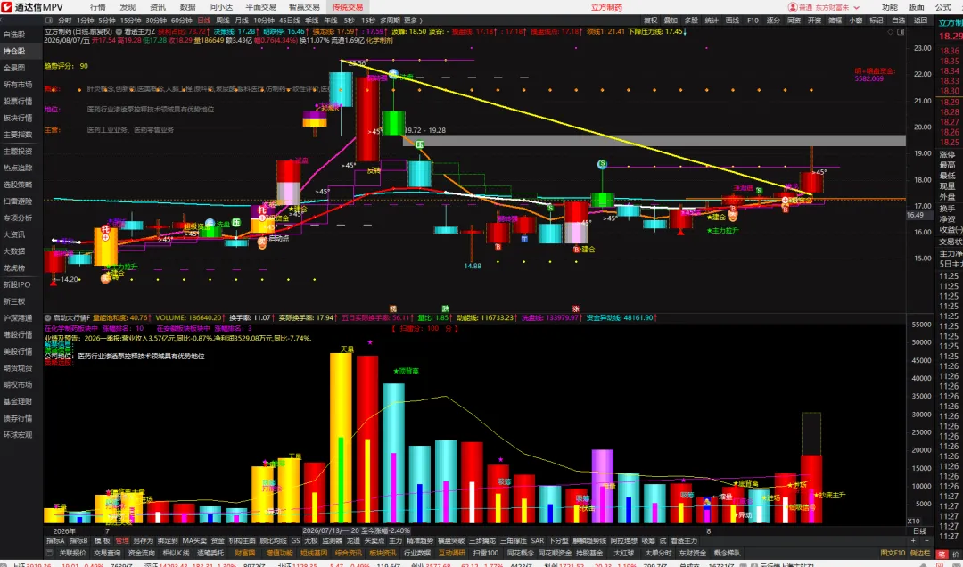Click the 标记 toolbar button
The height and width of the screenshot is (567, 963).
coord(877,21)
